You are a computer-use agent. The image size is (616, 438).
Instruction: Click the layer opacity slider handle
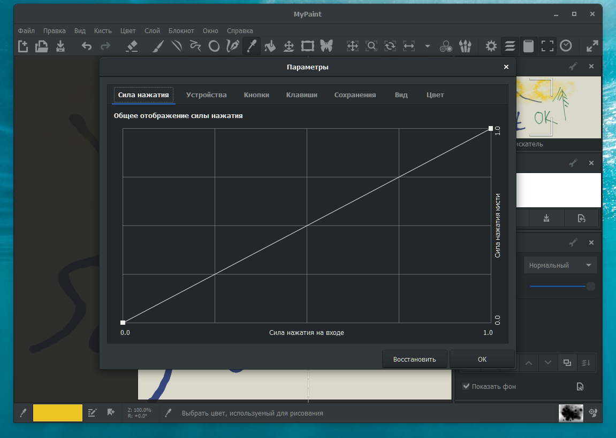tap(590, 286)
